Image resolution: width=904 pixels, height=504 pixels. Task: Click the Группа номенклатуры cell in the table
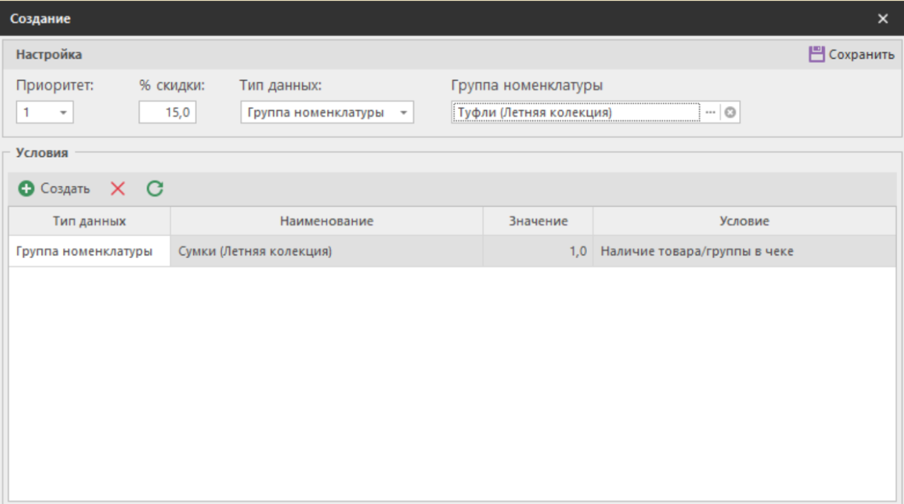point(89,251)
